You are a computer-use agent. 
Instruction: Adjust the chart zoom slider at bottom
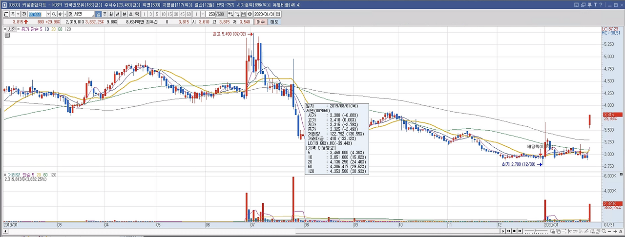pyautogui.click(x=536, y=231)
